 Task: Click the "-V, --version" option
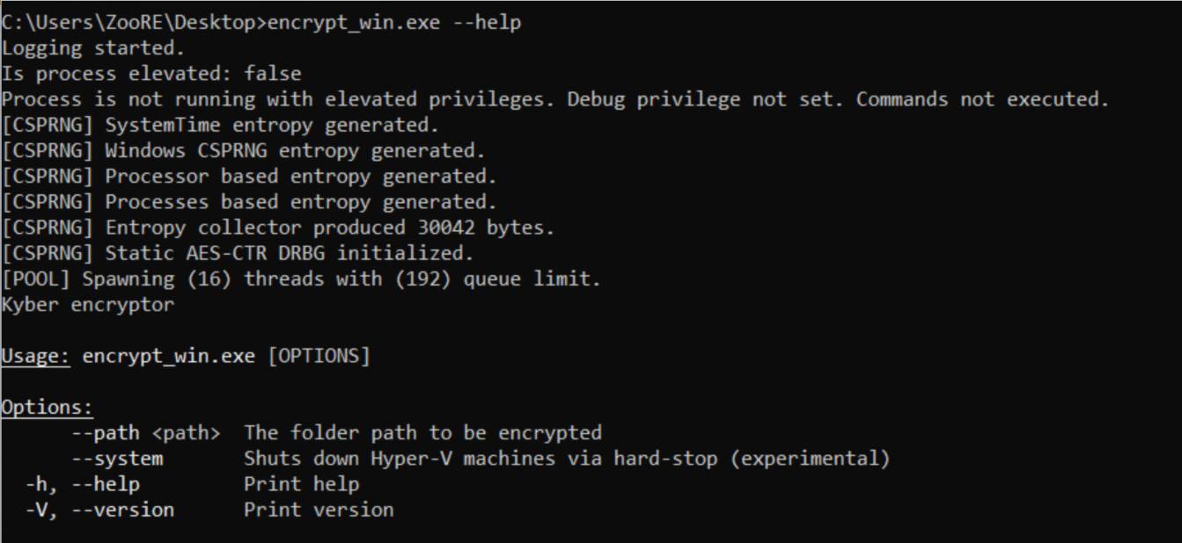click(99, 510)
